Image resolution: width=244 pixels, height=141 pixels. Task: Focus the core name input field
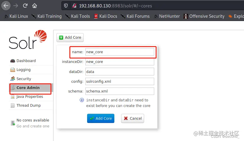pos(120,52)
